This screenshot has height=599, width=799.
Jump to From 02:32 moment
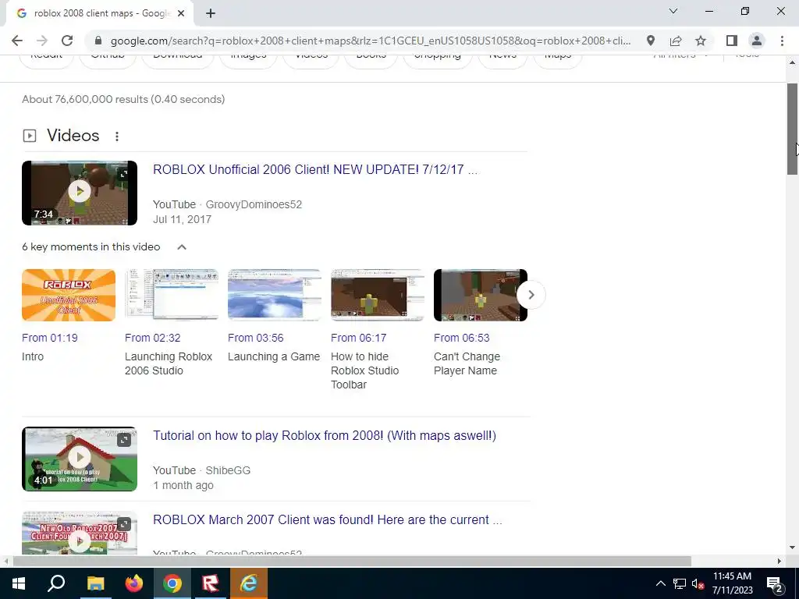tap(153, 338)
